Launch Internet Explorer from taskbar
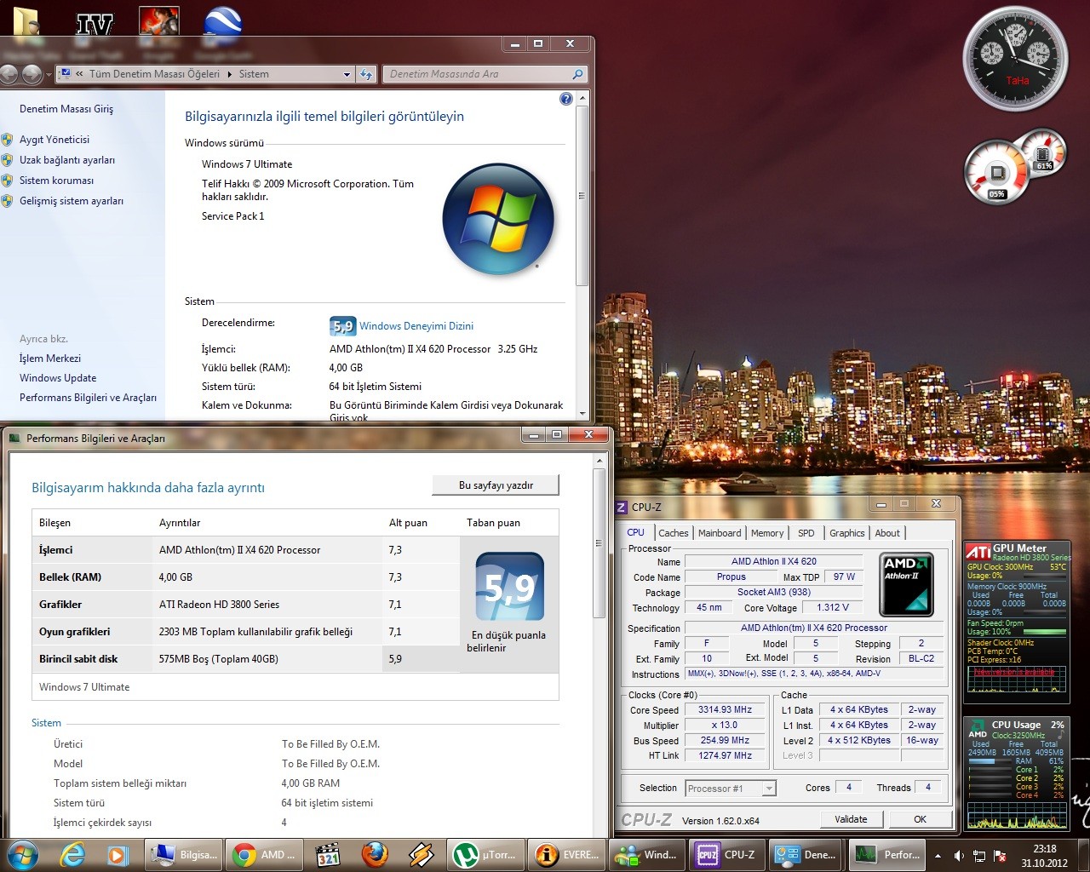 click(72, 854)
